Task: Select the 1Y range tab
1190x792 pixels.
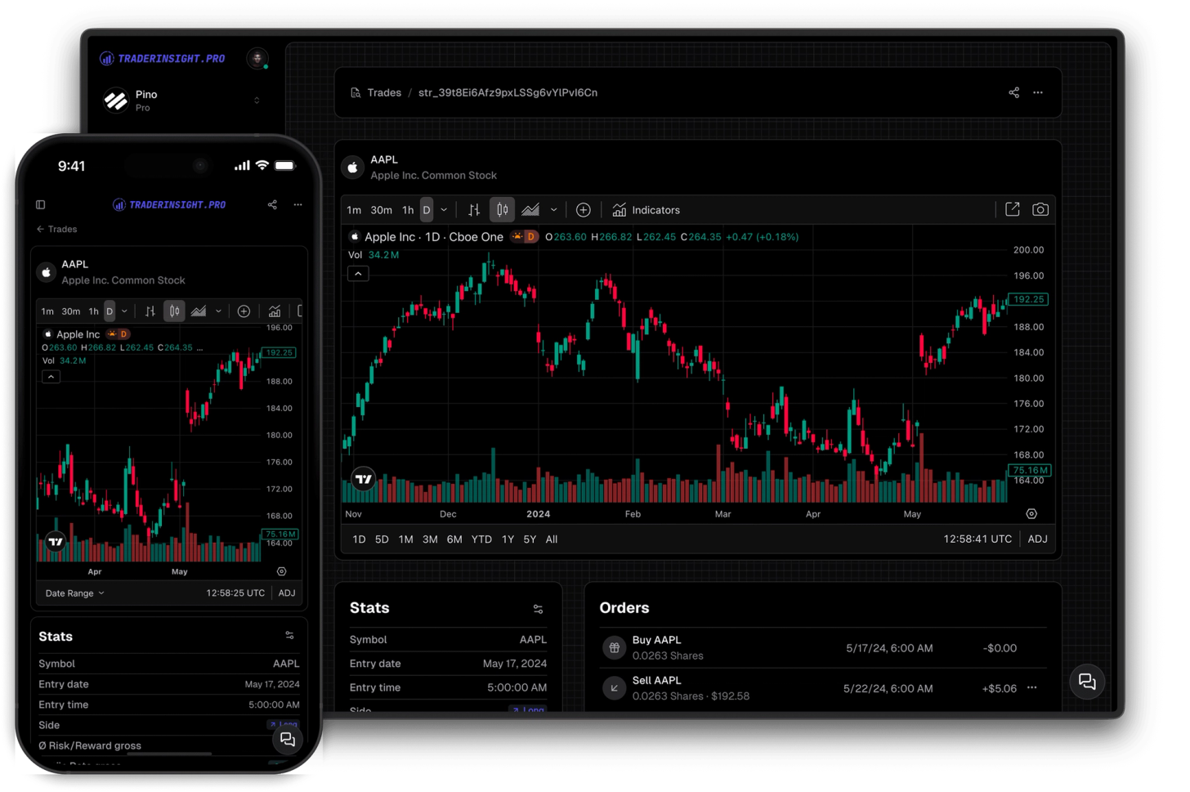Action: click(507, 539)
